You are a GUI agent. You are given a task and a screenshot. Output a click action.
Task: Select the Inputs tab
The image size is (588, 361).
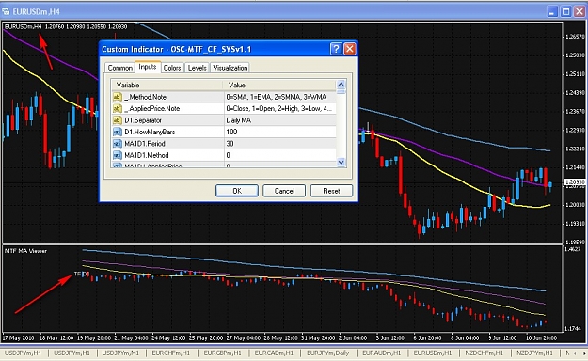(148, 67)
